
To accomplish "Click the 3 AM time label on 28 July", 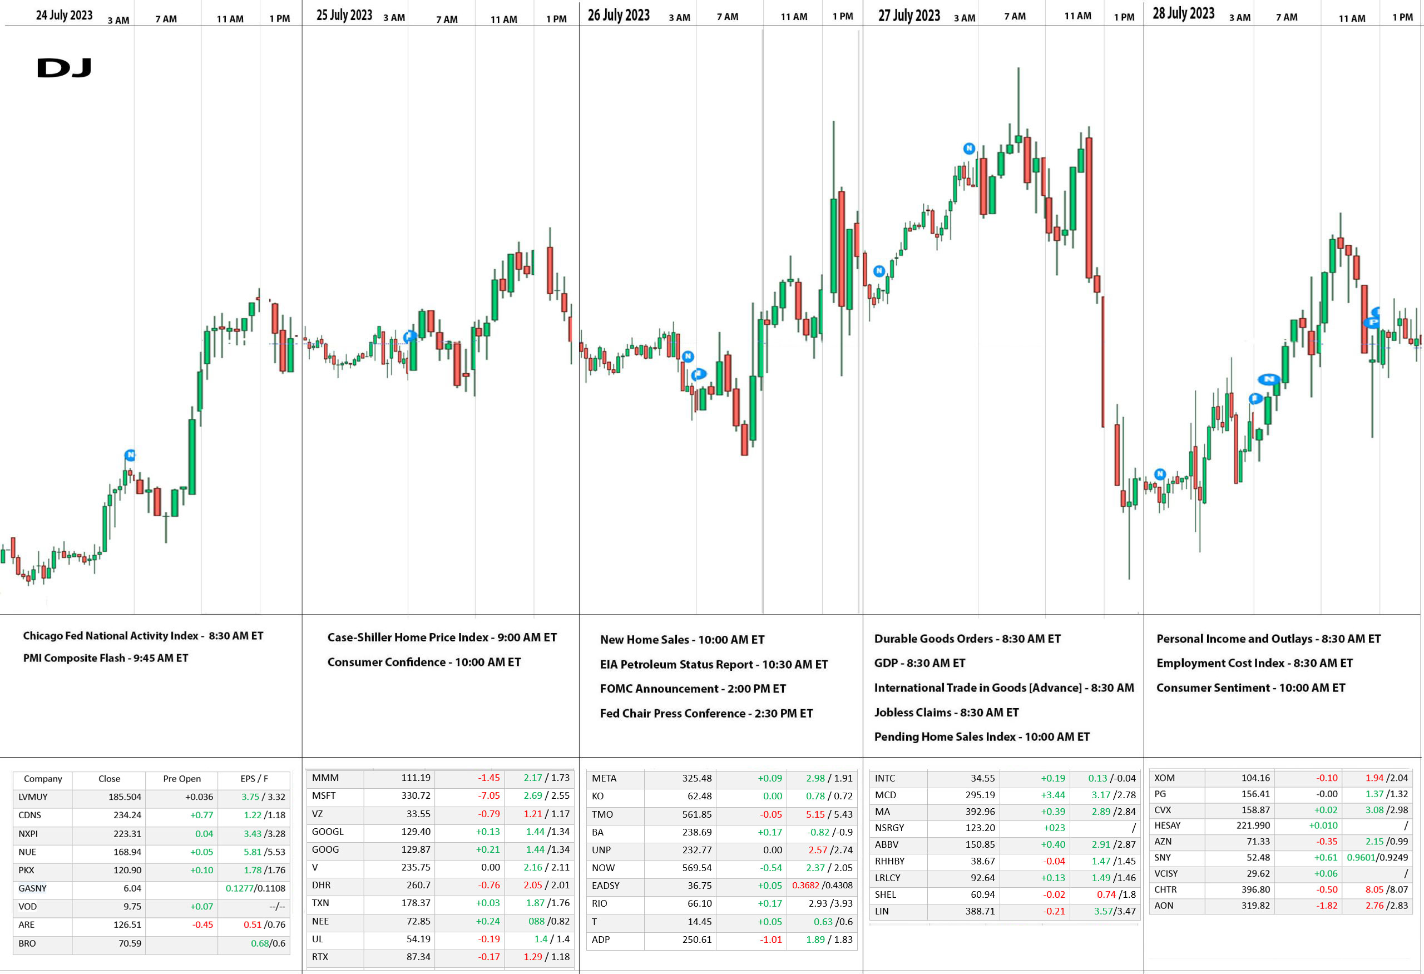I will point(1239,18).
